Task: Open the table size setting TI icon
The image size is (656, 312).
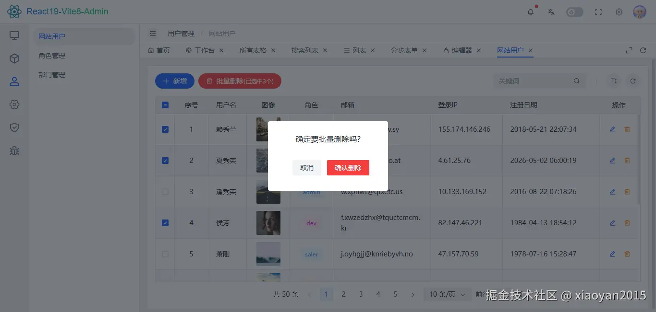Action: 614,81
